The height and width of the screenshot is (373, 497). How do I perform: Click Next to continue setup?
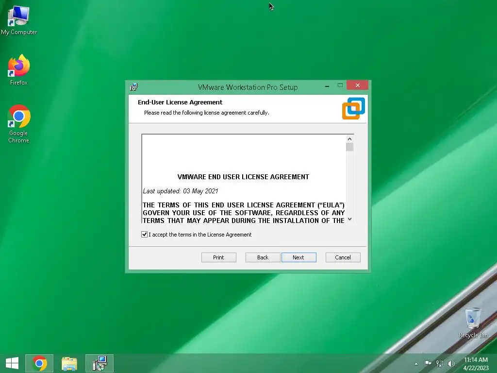(298, 257)
